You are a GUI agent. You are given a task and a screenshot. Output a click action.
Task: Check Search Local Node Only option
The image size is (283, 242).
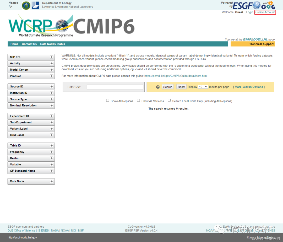[169, 100]
